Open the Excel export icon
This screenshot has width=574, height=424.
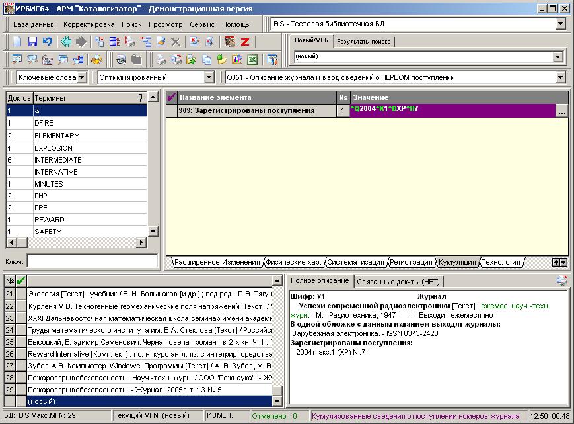252,59
